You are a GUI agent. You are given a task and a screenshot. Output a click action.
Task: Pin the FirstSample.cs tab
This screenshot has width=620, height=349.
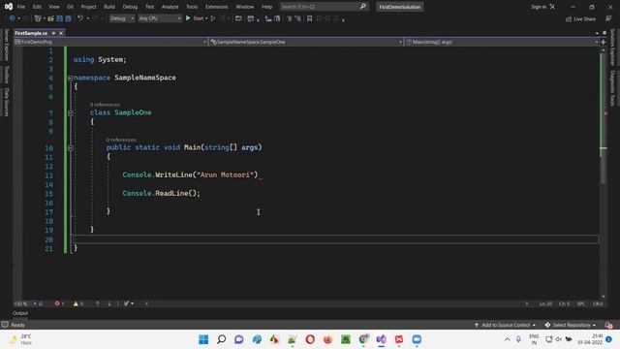tap(53, 33)
